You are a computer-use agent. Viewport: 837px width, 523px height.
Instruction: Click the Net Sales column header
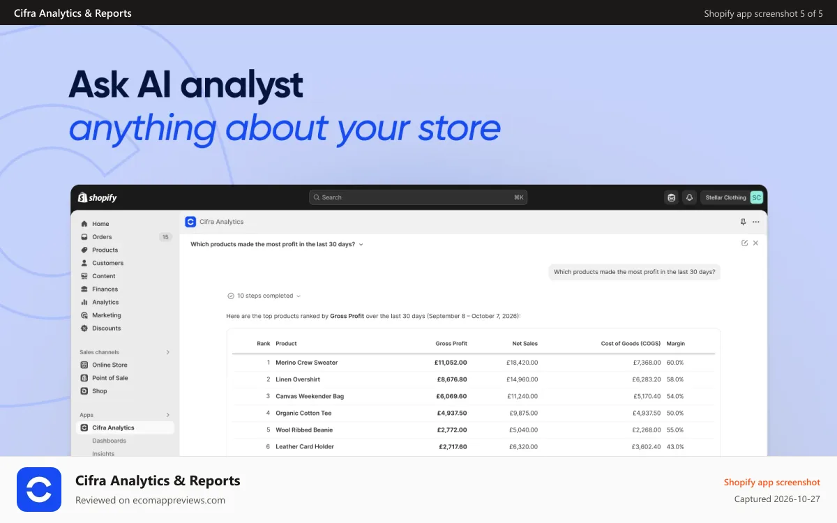(524, 343)
